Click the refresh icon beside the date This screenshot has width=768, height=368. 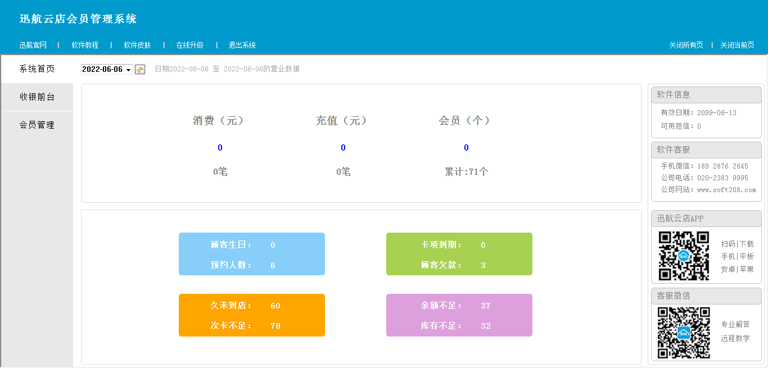(140, 70)
